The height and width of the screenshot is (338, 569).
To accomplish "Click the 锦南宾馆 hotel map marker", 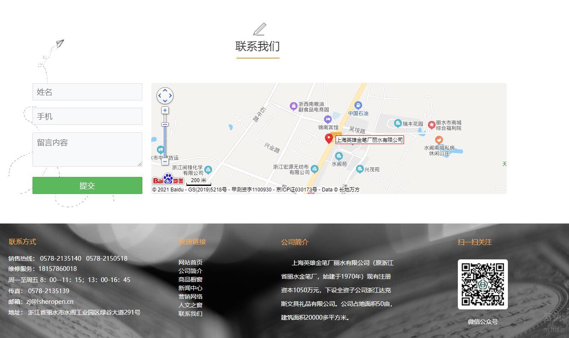I will (328, 119).
